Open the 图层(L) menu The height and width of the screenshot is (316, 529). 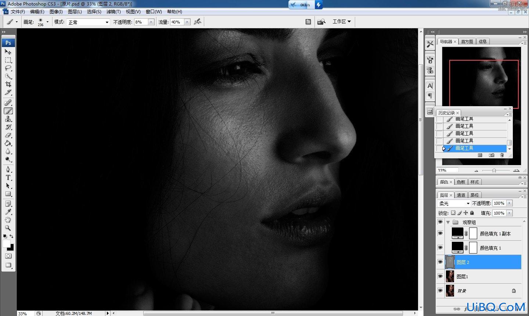click(x=75, y=12)
